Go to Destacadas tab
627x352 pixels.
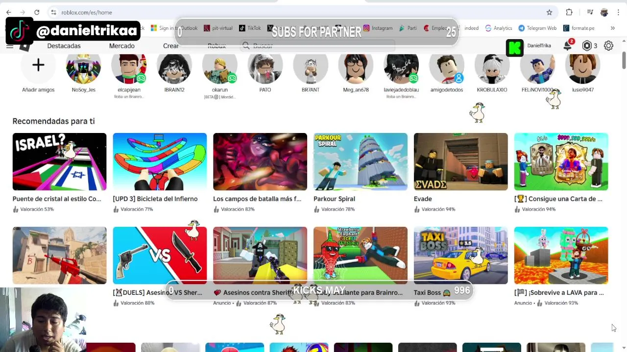pyautogui.click(x=64, y=46)
